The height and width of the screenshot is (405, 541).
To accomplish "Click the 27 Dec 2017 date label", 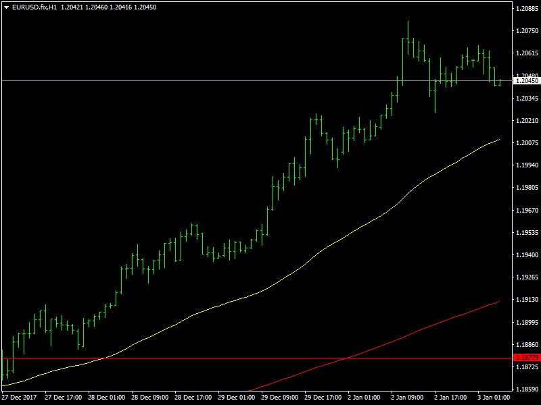I will click(21, 398).
